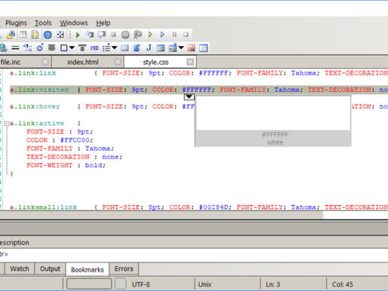Viewport: 388px width, 291px height.
Task: Click the hollow square stop icon
Action: [186, 35]
